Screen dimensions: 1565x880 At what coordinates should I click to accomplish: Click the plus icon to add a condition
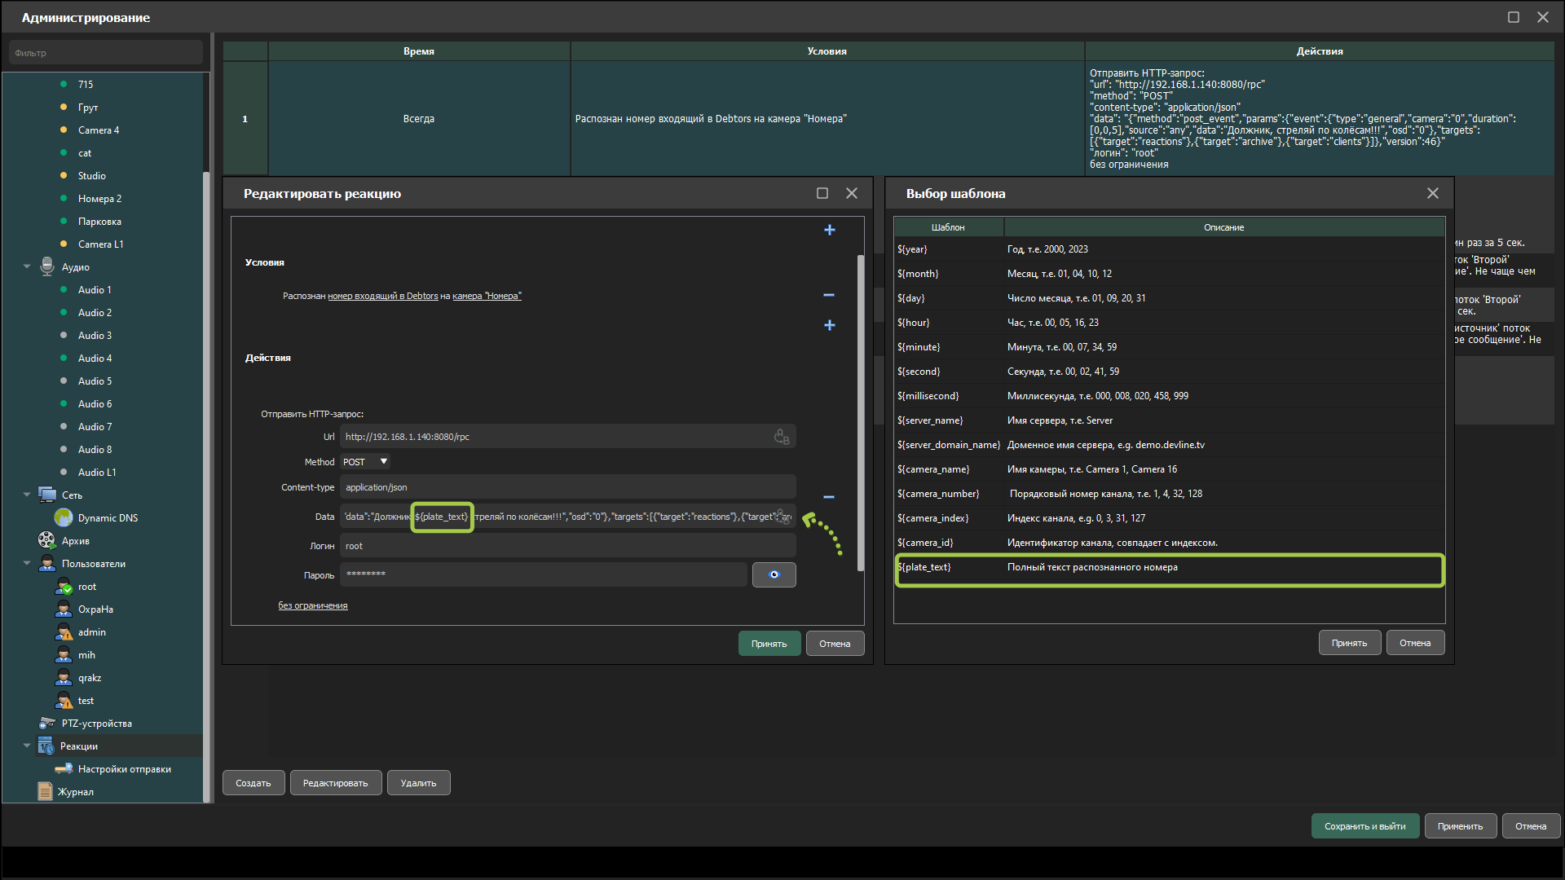tap(829, 231)
